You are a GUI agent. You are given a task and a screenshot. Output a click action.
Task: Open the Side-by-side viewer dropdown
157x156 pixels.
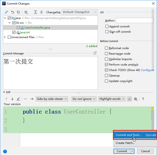[x=52, y=99]
